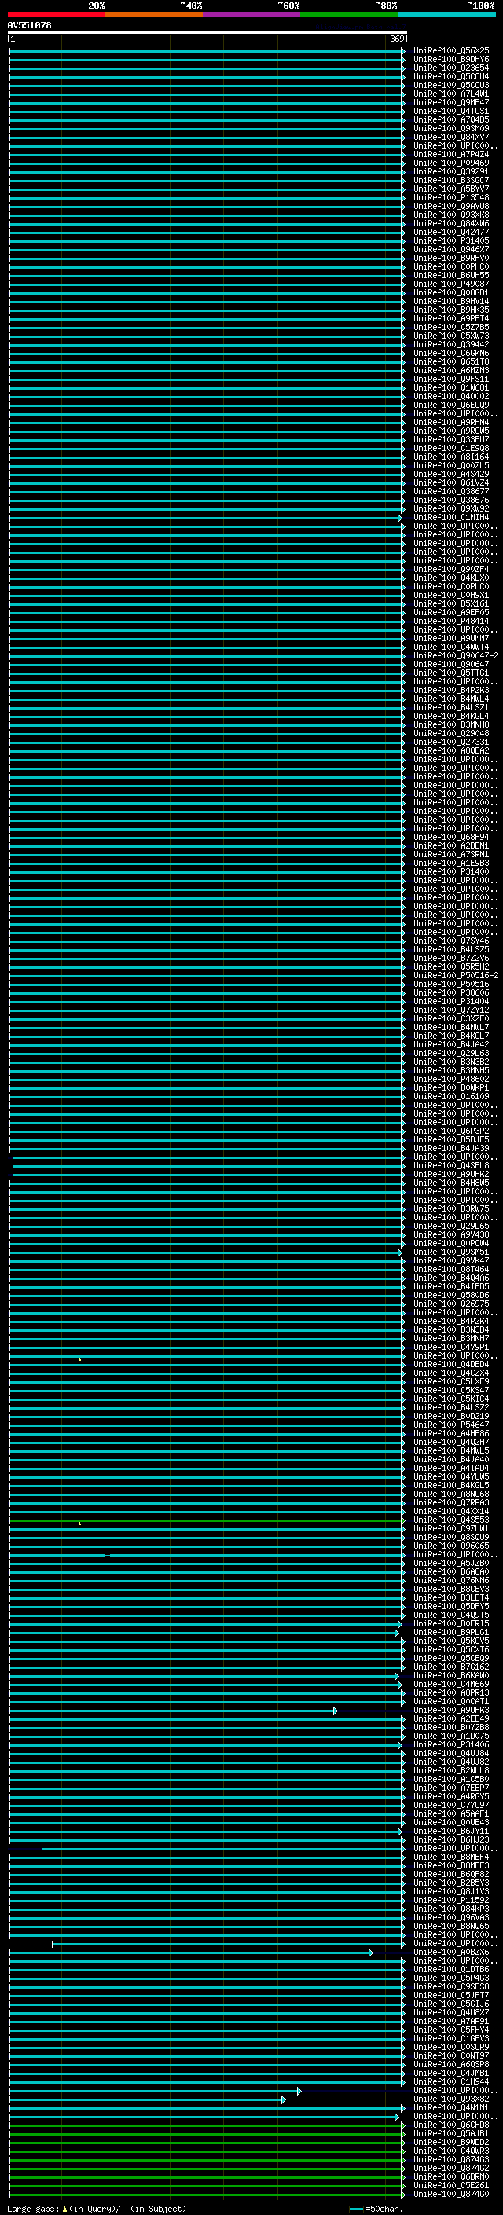Click the yellow Large gaps legend triangle

tap(64, 2208)
